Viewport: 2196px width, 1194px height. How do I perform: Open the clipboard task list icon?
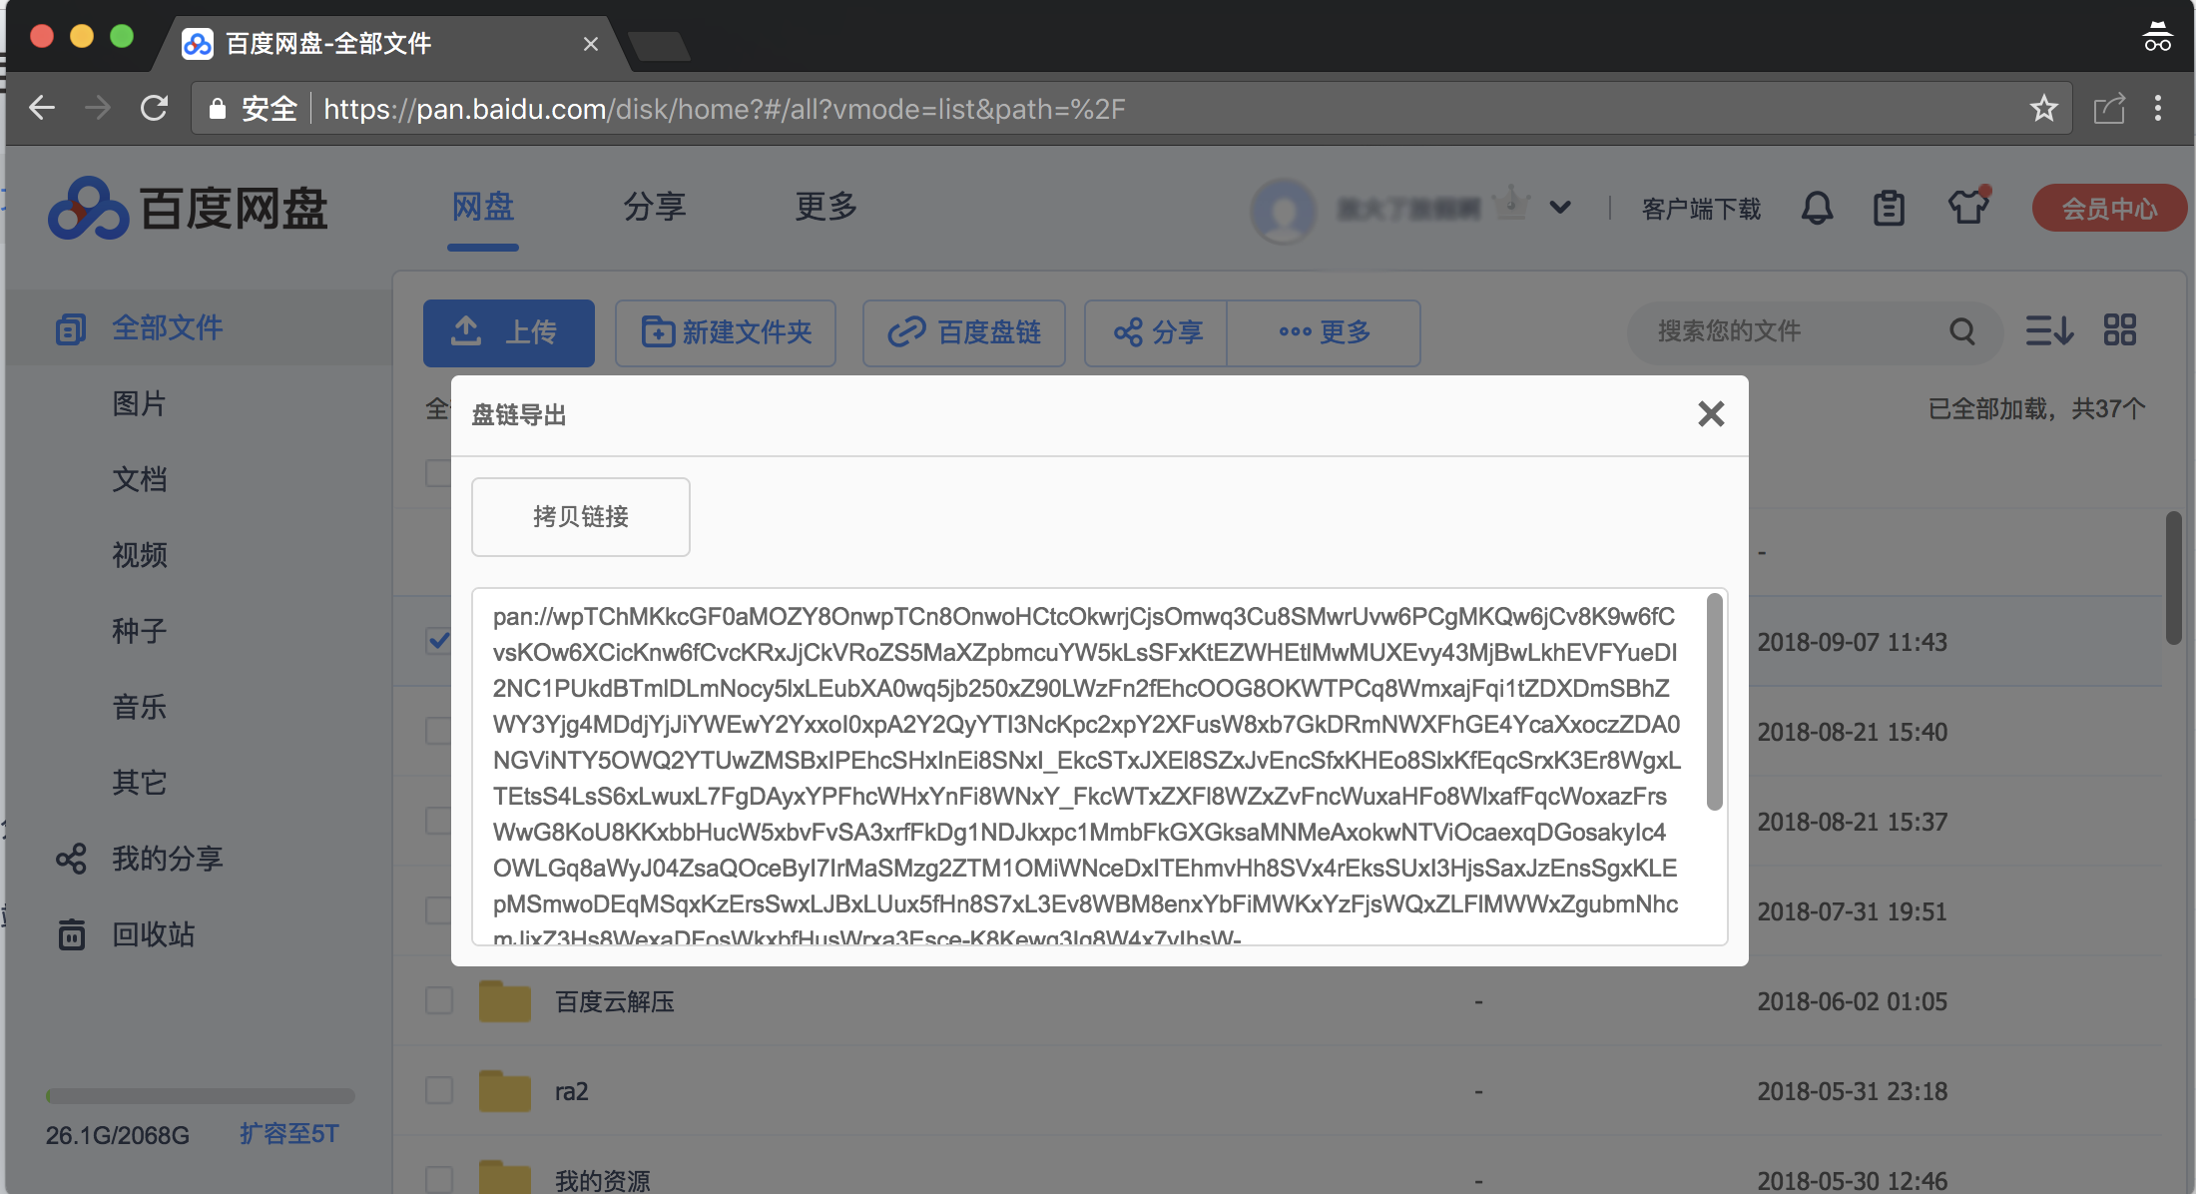tap(1889, 209)
